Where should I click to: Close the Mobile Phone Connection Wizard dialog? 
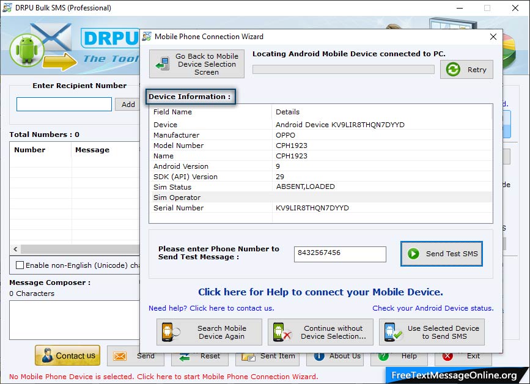pyautogui.click(x=493, y=37)
